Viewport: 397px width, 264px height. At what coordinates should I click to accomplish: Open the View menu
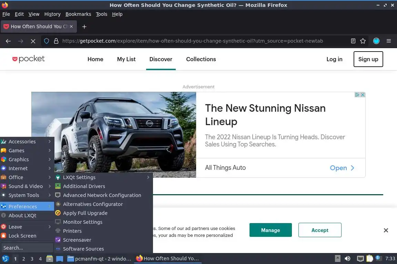[34, 14]
